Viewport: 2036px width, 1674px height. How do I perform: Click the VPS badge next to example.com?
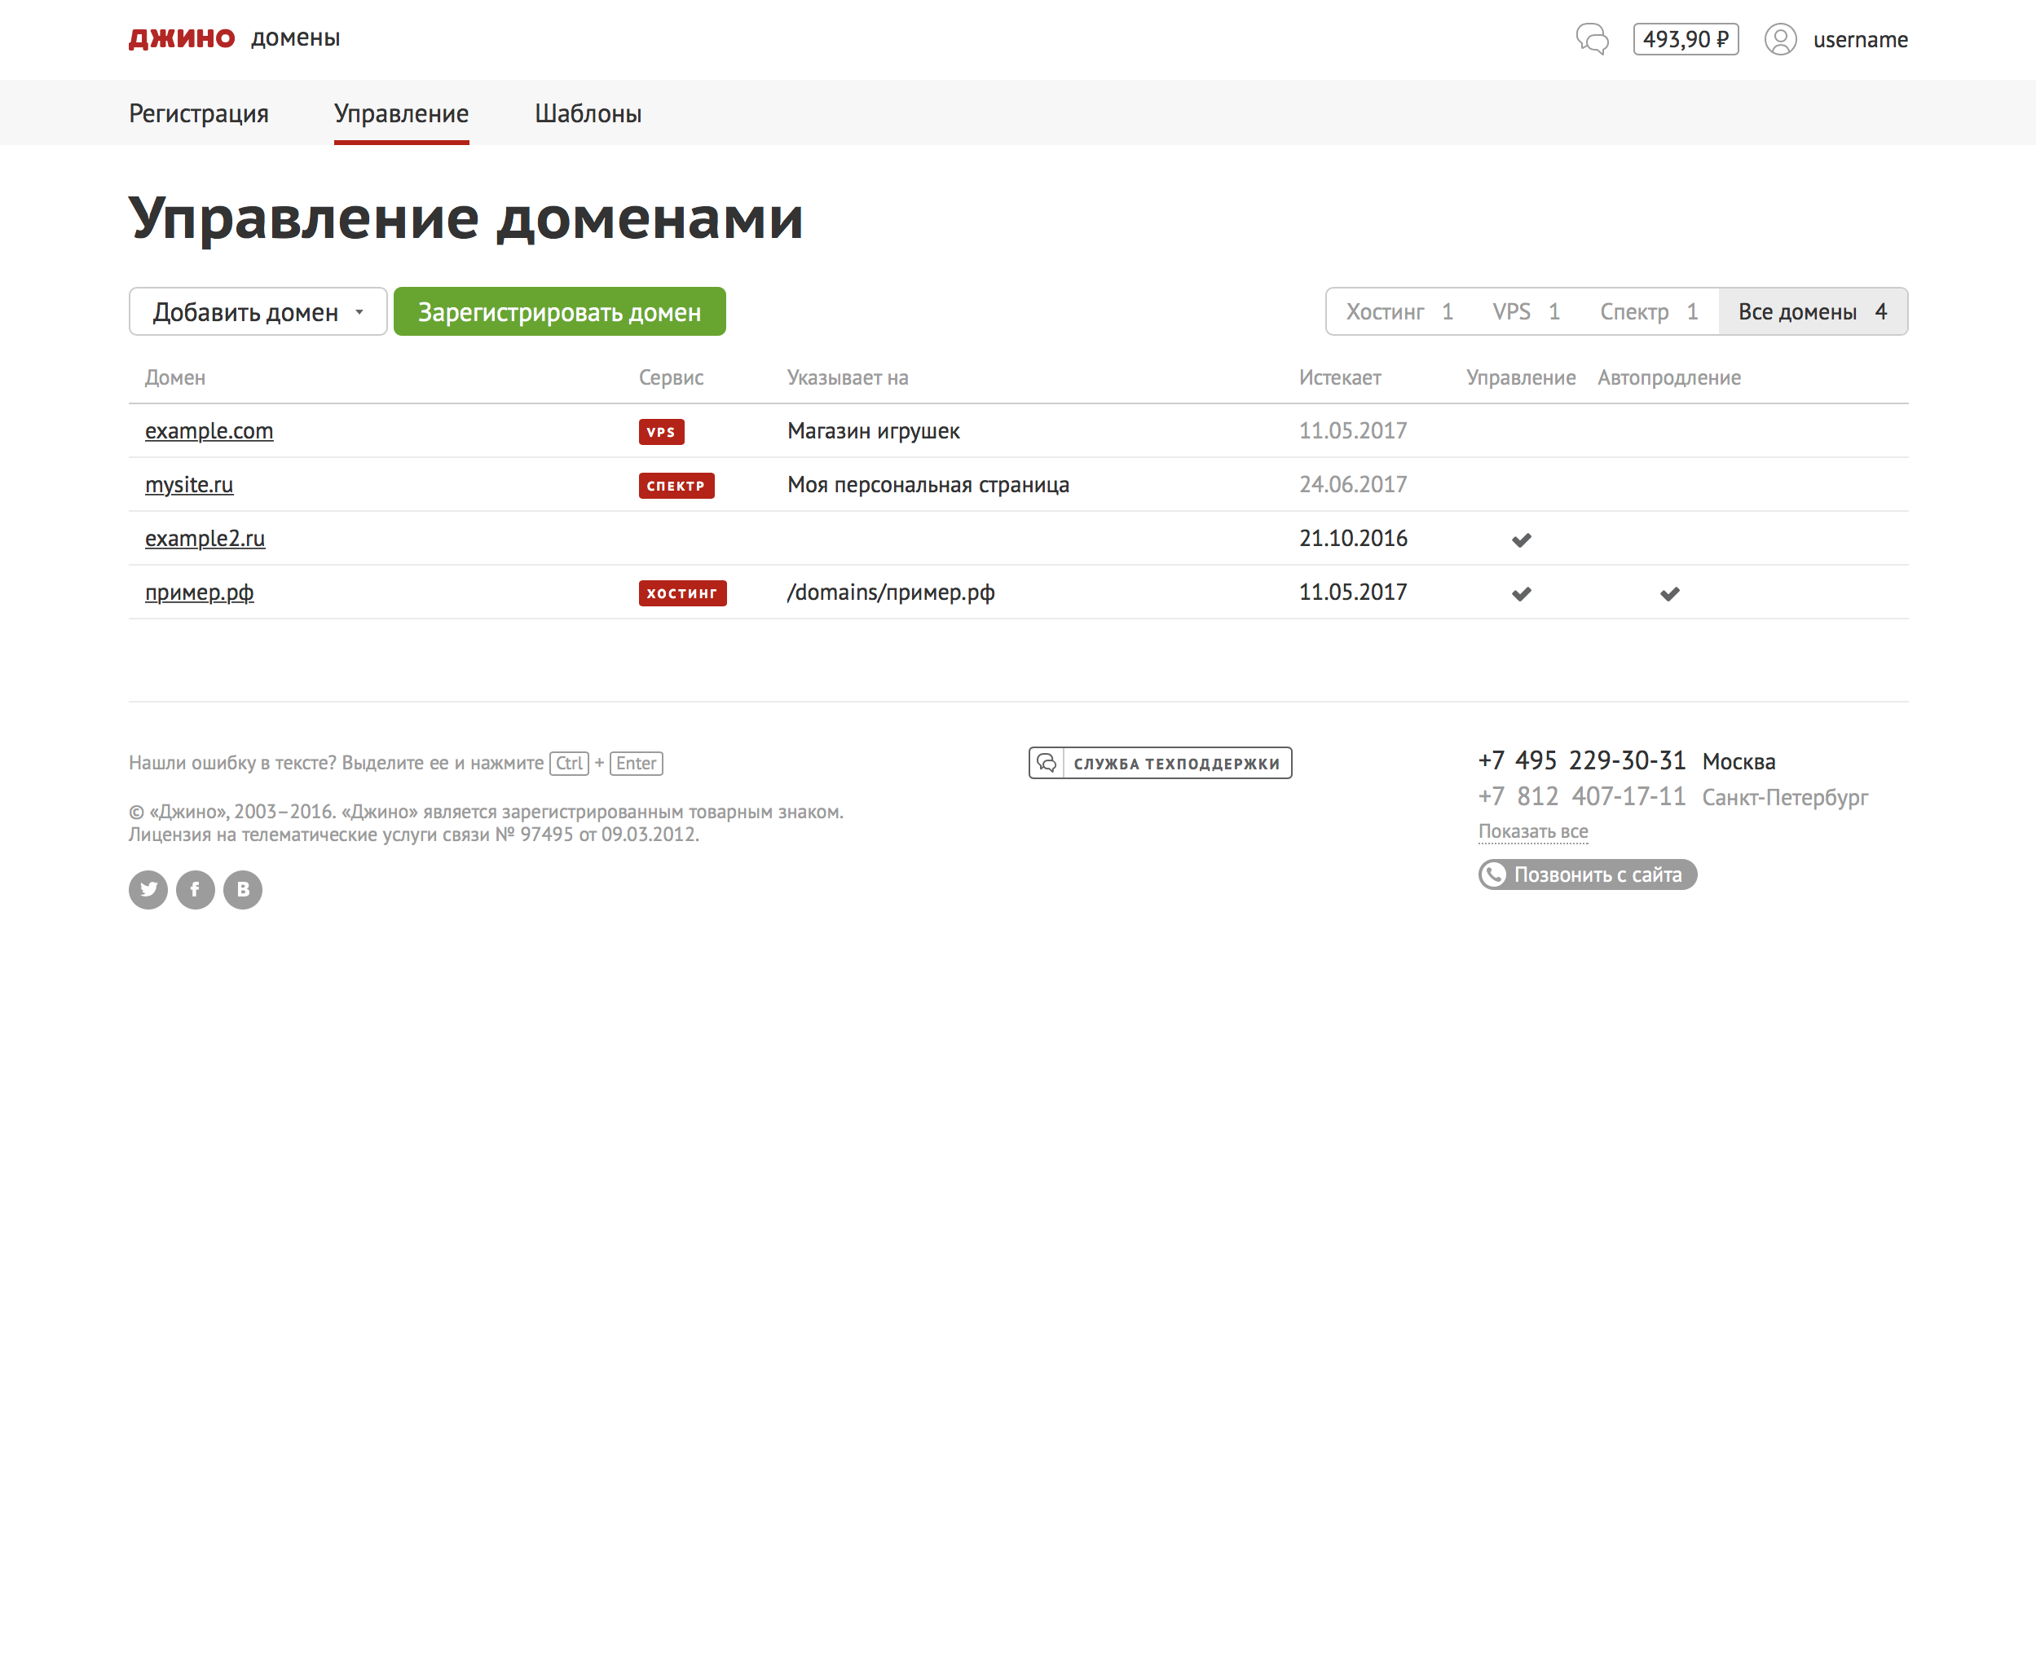(x=661, y=431)
